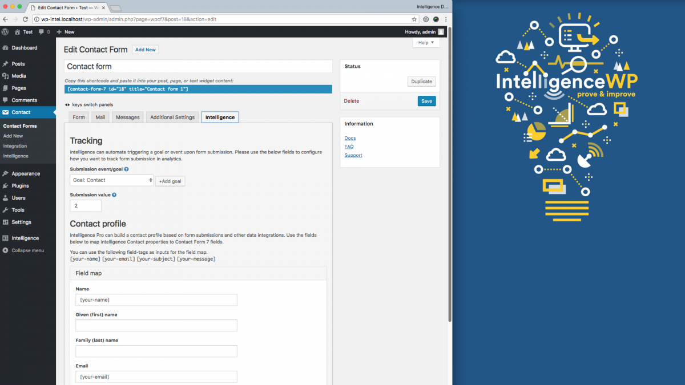The height and width of the screenshot is (385, 685).
Task: Open the FAQ link
Action: tap(349, 147)
